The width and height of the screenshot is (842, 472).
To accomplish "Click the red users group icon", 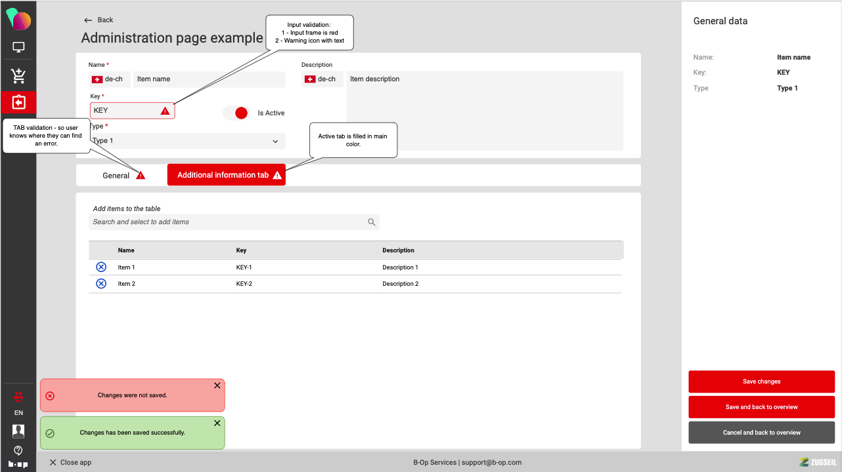I will [18, 396].
